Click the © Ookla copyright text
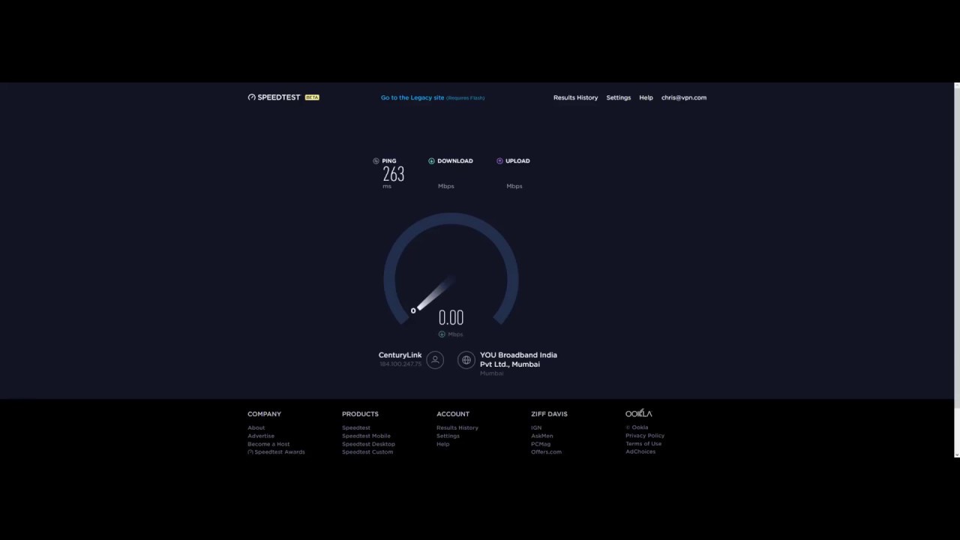 (x=637, y=427)
